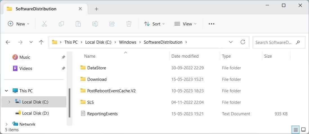The height and width of the screenshot is (134, 309).
Task: Expand chevron between This PC and Local Disk
Action: pyautogui.click(x=81, y=42)
